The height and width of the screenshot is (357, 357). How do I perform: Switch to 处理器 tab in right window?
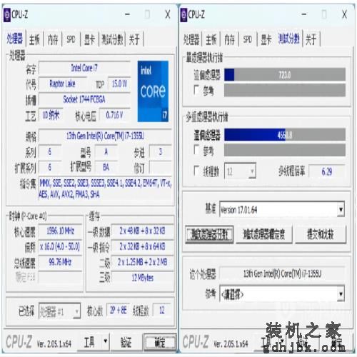click(x=191, y=39)
